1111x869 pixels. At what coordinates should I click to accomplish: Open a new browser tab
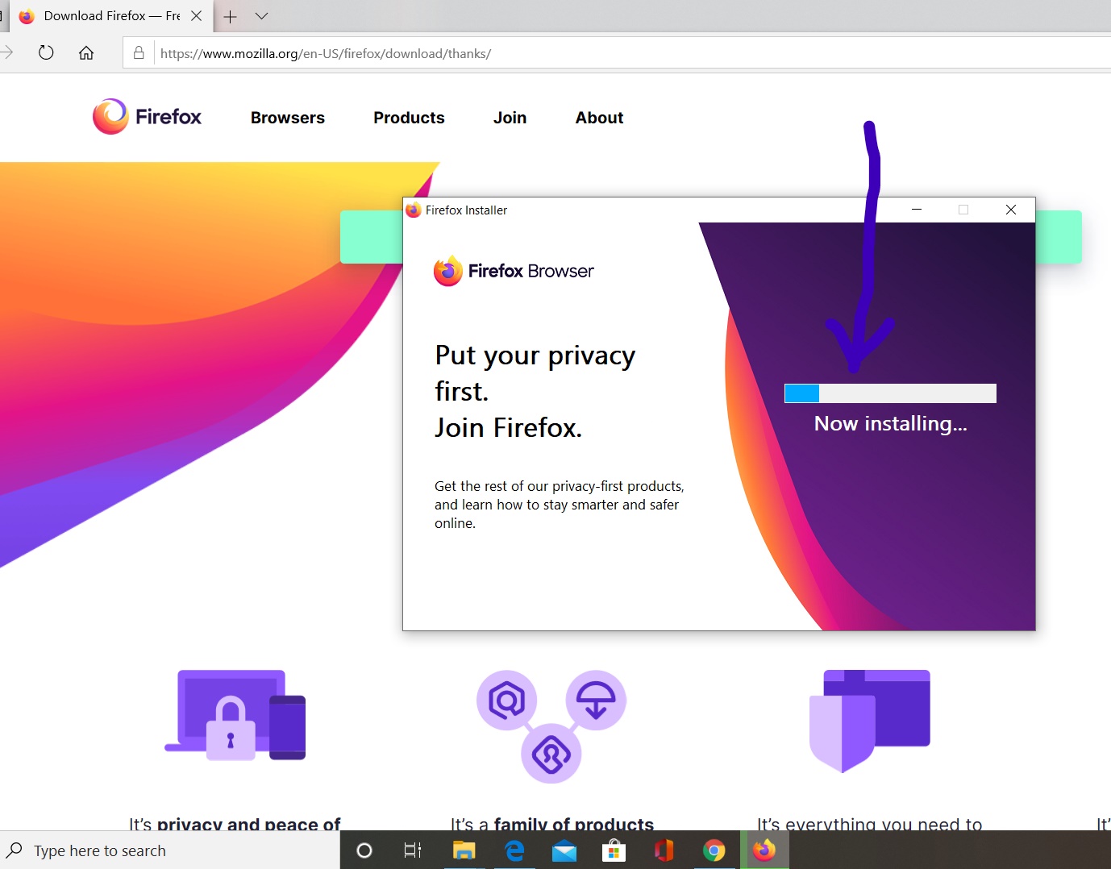point(230,16)
